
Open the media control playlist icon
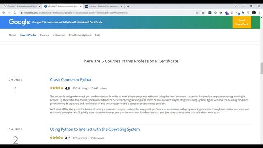point(248,13)
